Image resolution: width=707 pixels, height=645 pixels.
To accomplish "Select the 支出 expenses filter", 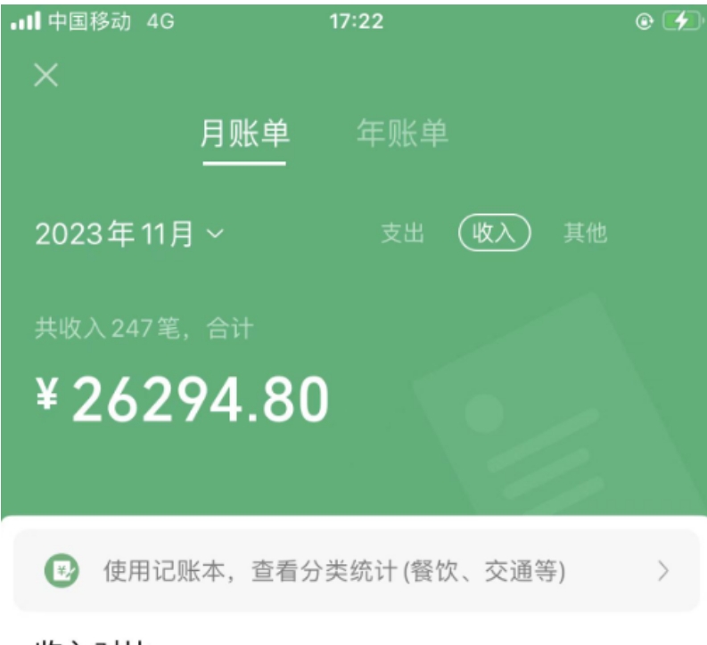I will [x=402, y=233].
